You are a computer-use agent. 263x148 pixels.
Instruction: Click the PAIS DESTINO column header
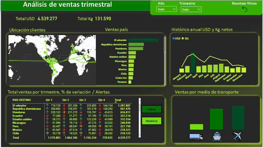point(22,100)
